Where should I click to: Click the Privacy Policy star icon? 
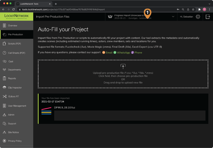click(x=4, y=141)
